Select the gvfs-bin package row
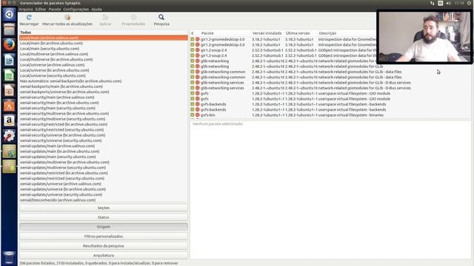The height and width of the screenshot is (266, 474). click(x=330, y=115)
